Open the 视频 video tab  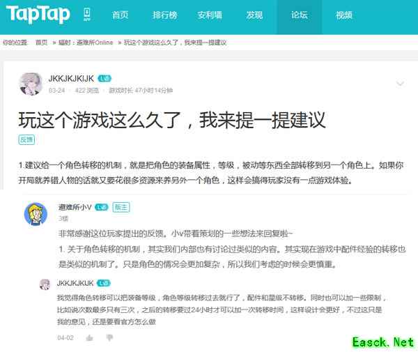344,15
